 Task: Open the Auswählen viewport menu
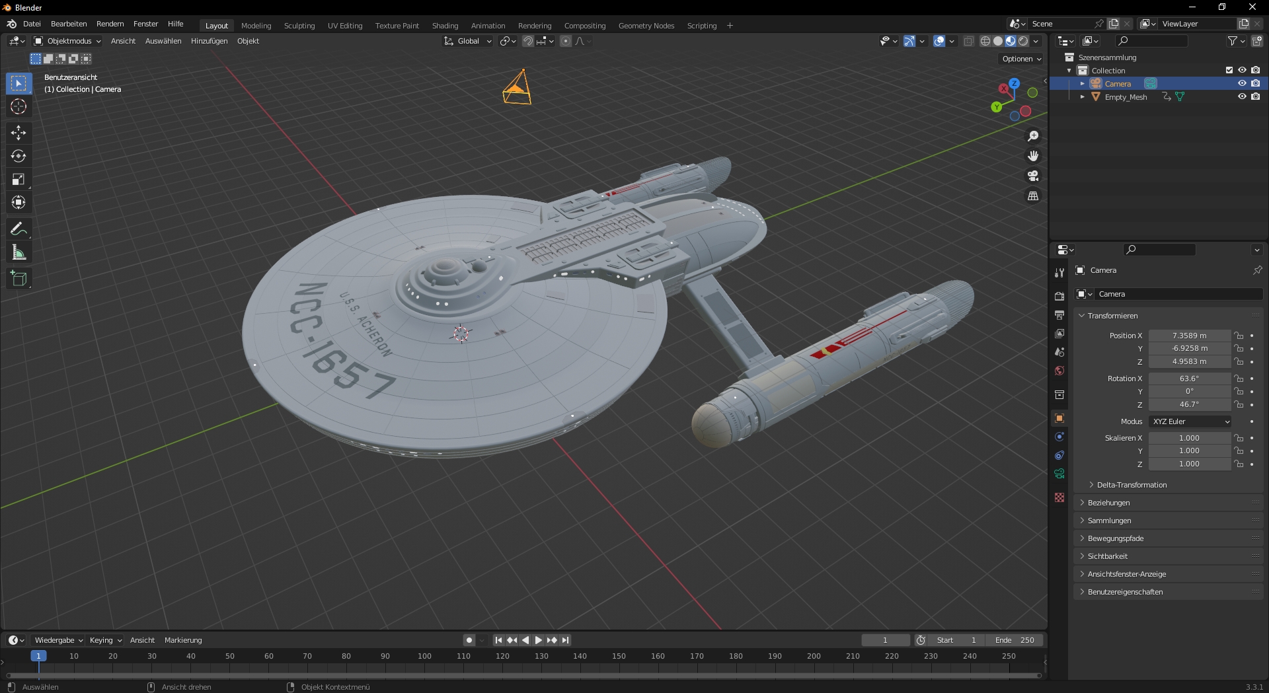click(163, 41)
